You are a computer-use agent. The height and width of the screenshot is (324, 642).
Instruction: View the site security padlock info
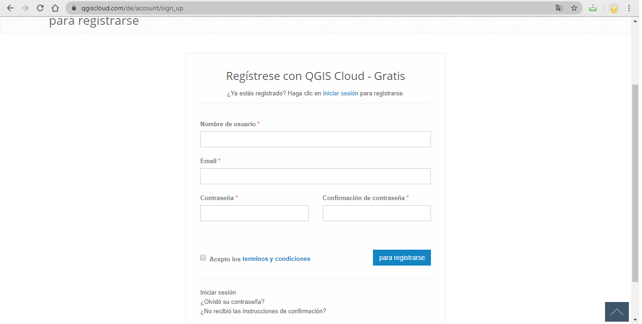tap(73, 8)
